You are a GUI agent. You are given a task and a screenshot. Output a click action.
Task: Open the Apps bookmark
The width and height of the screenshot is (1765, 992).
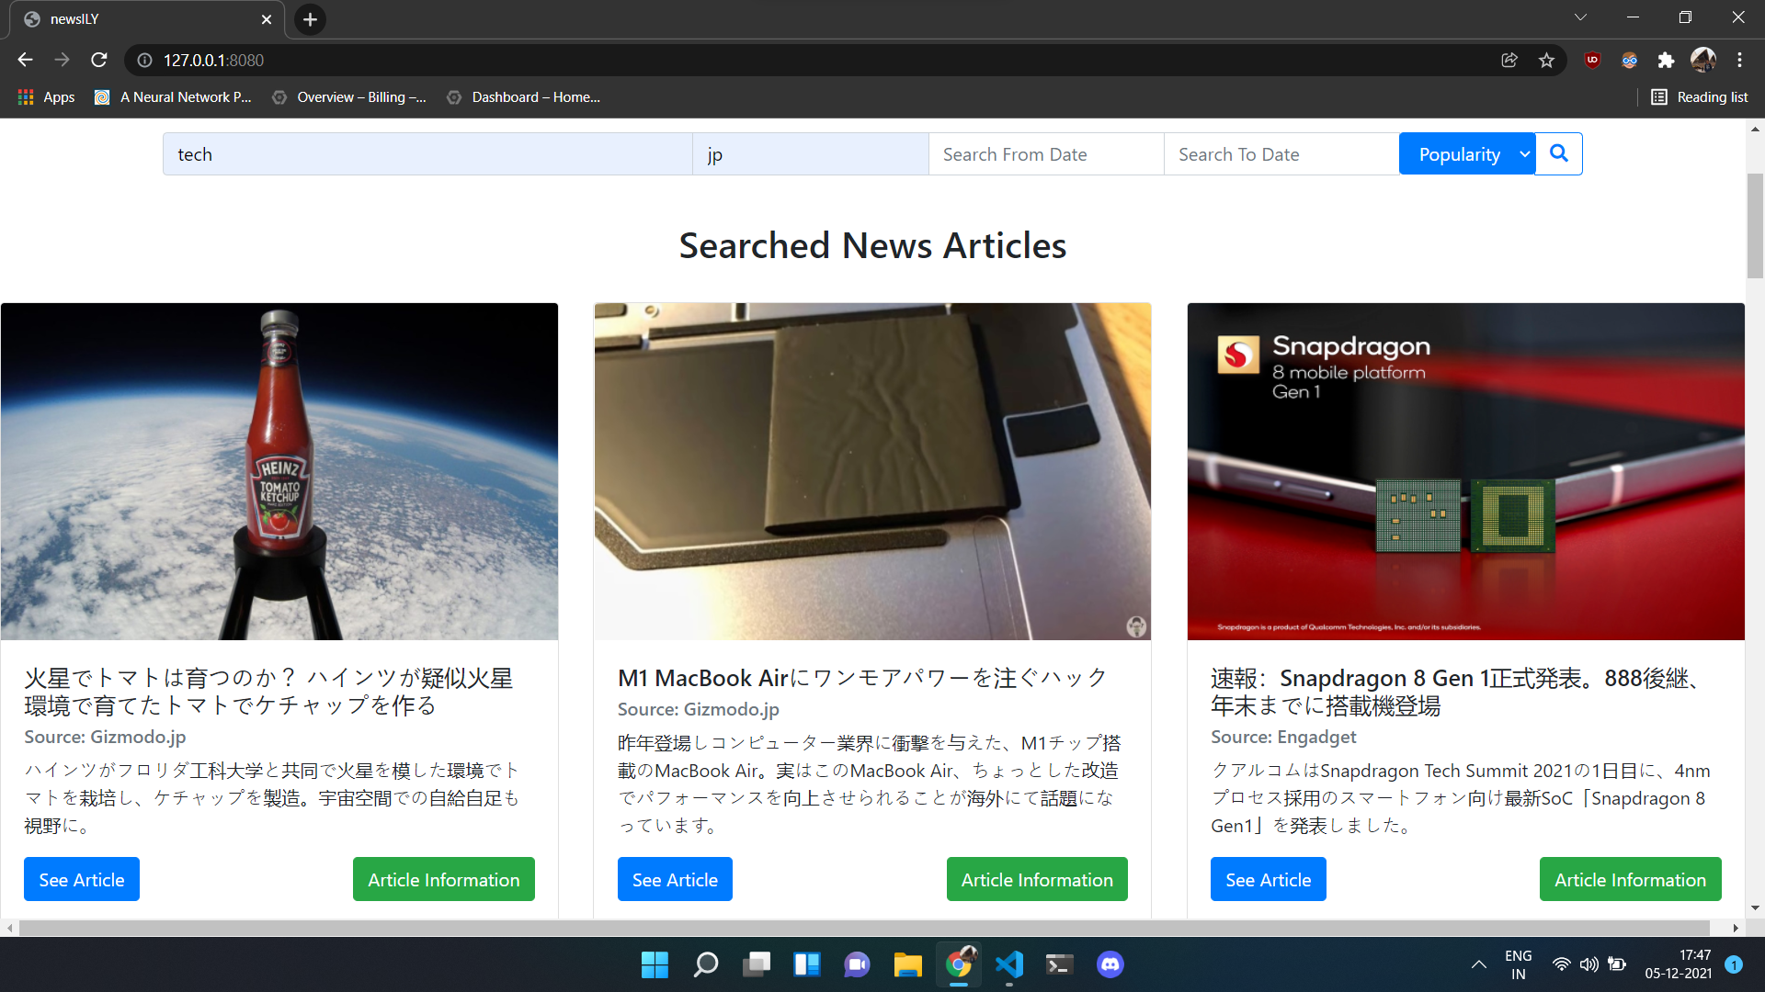46,96
